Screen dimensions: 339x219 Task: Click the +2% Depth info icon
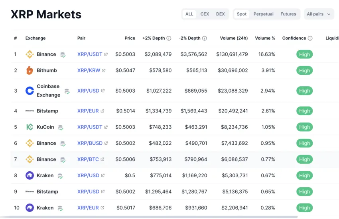(169, 39)
